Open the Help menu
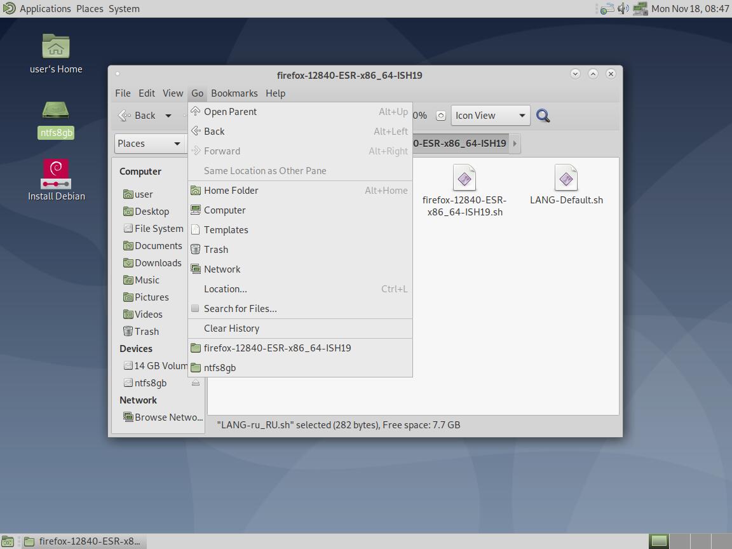This screenshot has width=732, height=549. point(275,93)
